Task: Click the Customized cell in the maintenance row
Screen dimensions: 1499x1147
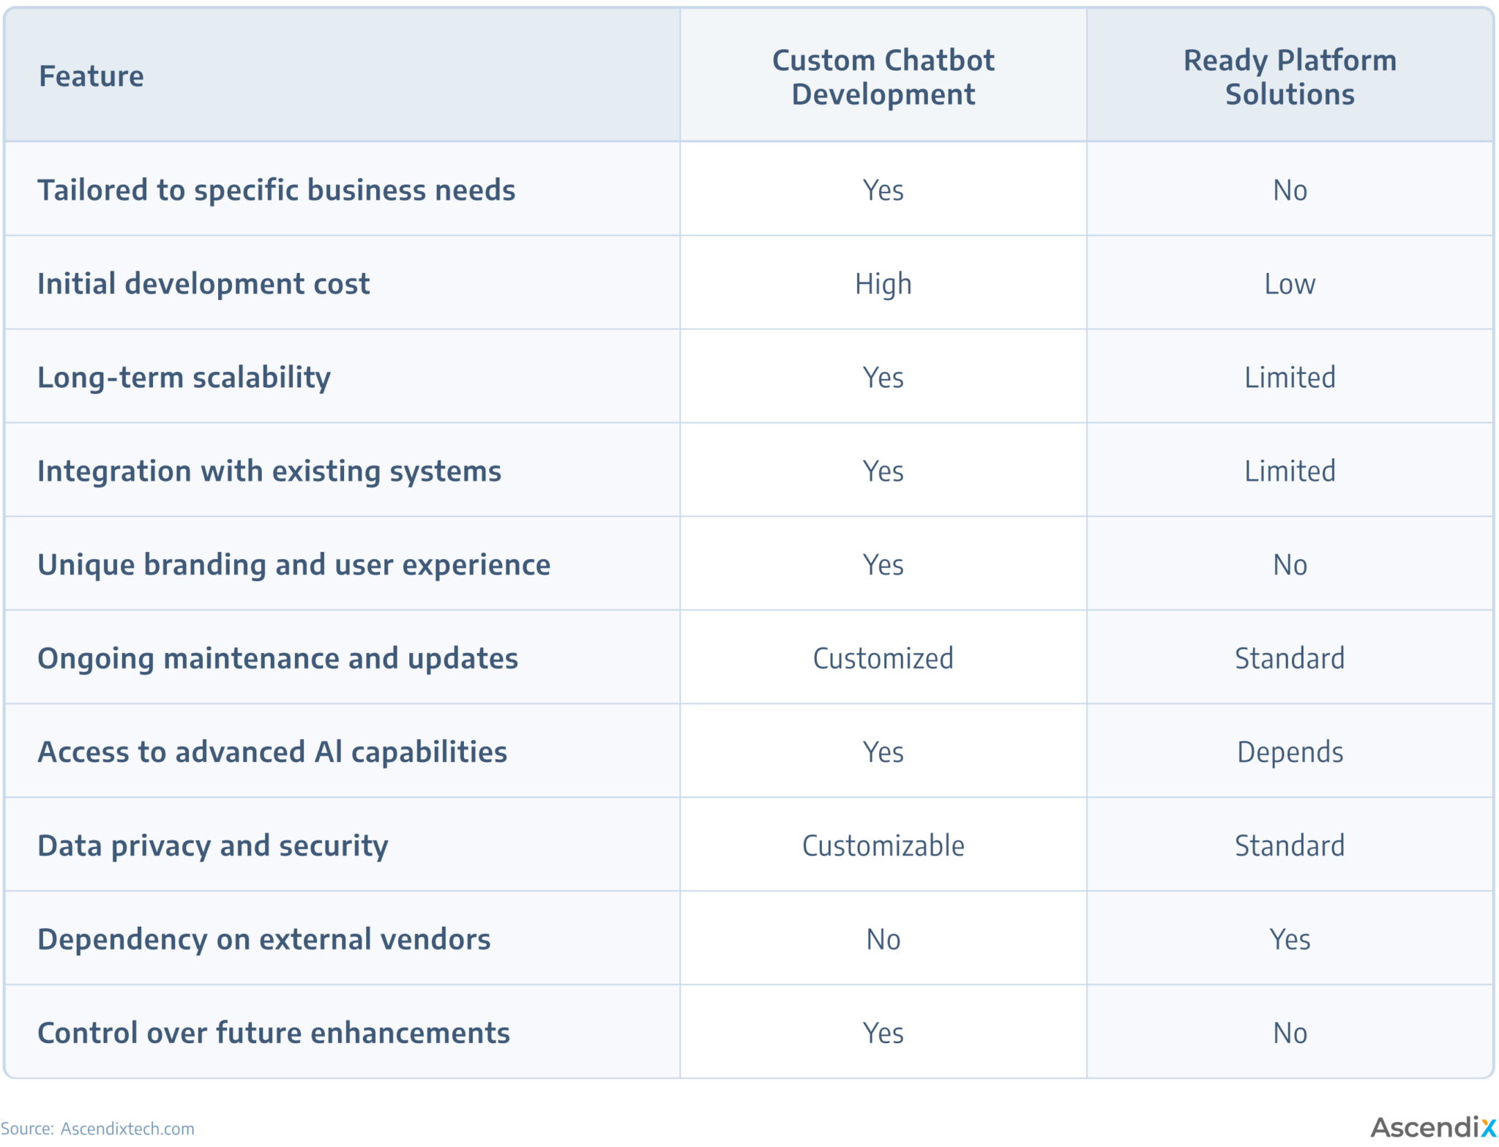Action: 883,659
